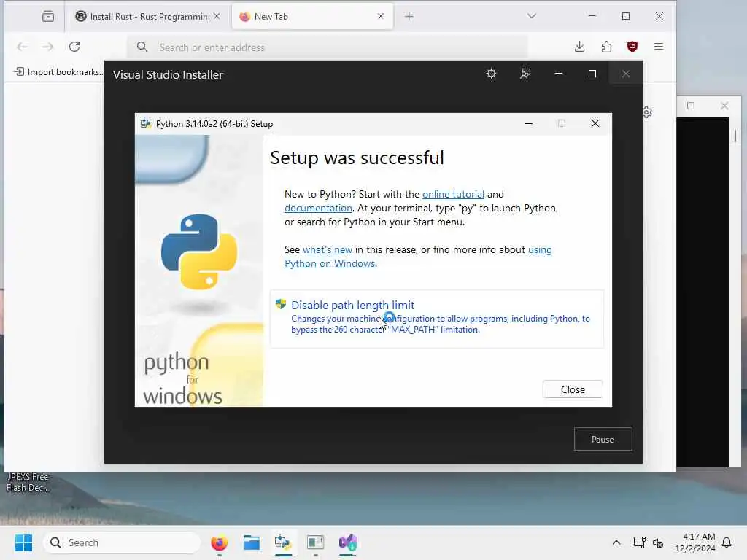Image resolution: width=747 pixels, height=560 pixels.
Task: Click the Python installer title bar icon
Action: 146,124
